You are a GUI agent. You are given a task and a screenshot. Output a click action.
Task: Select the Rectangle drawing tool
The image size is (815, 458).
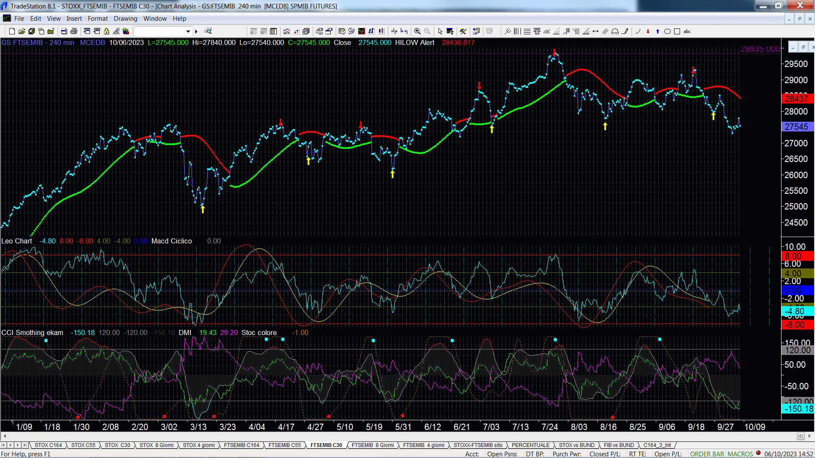(x=677, y=31)
